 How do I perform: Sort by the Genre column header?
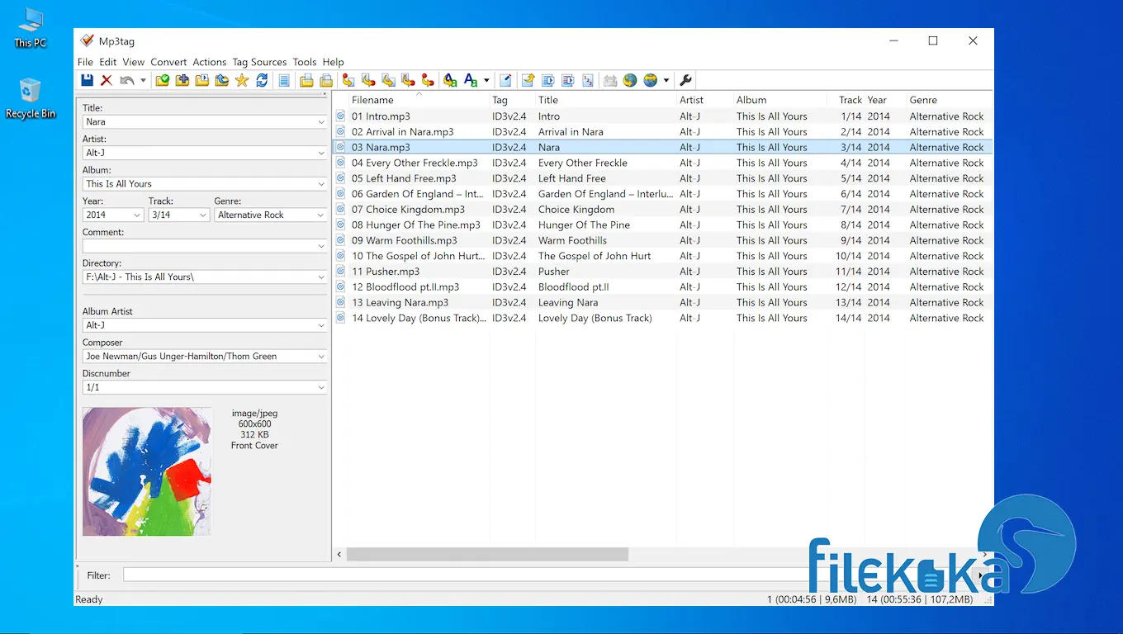click(949, 100)
